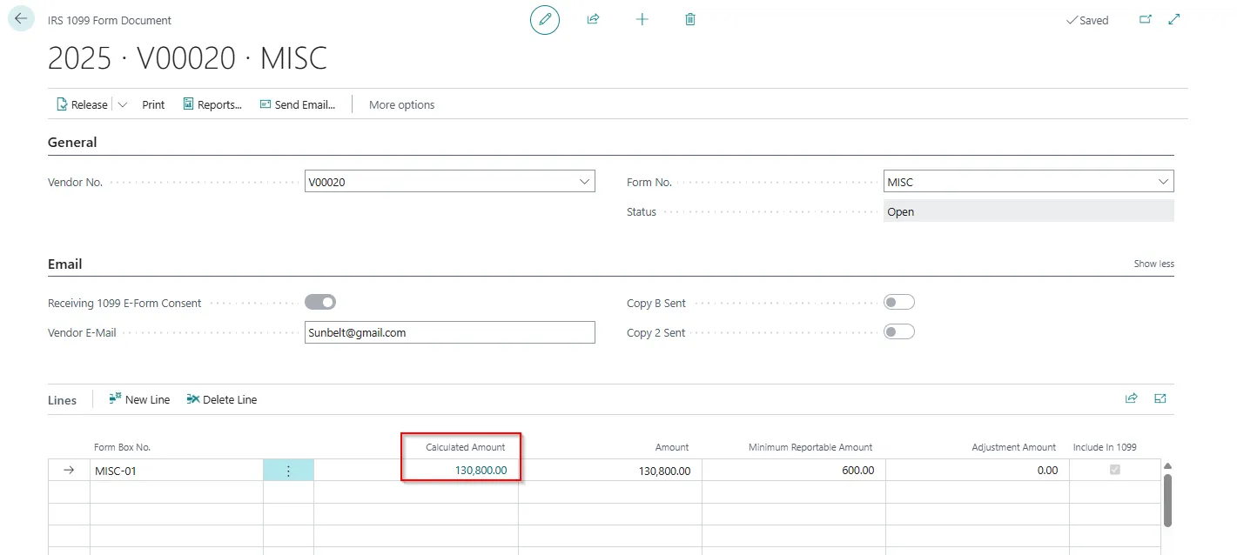Click Show less link
The width and height of the screenshot is (1237, 555).
click(1153, 264)
